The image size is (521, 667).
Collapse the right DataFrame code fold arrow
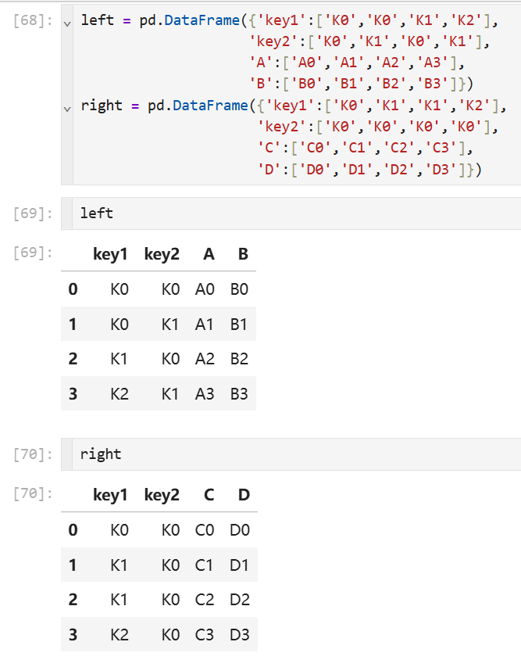67,109
